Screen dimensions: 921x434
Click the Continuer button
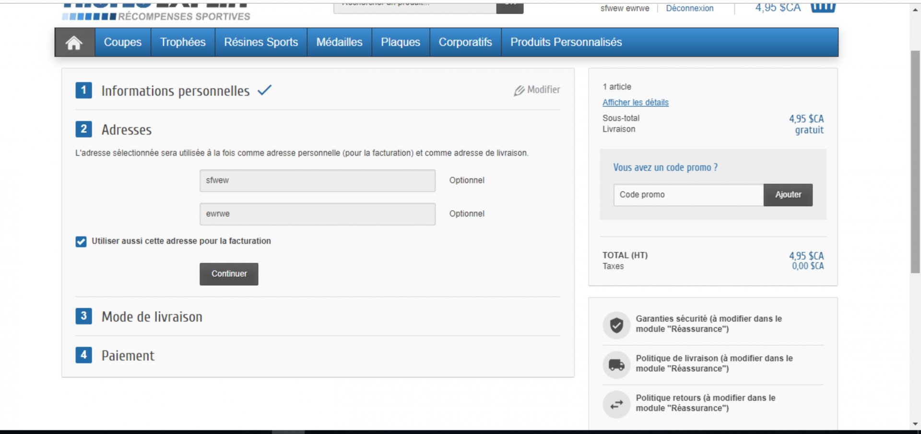coord(229,274)
